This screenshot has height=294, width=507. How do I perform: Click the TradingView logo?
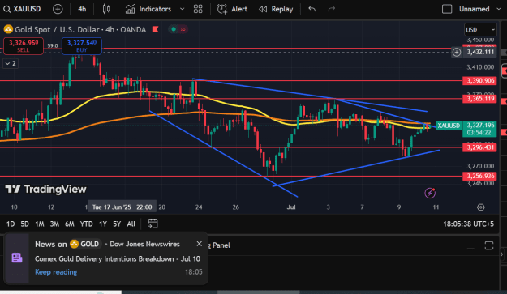pos(45,189)
